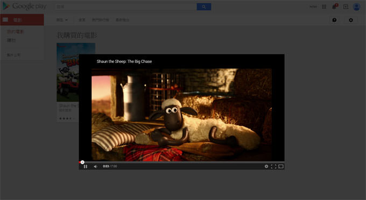Open the page settings gear below the avatar
366x200 pixels.
click(351, 20)
